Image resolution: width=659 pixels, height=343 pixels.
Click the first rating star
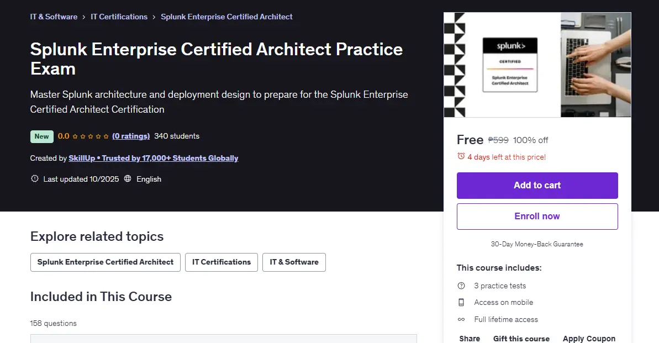pyautogui.click(x=75, y=136)
